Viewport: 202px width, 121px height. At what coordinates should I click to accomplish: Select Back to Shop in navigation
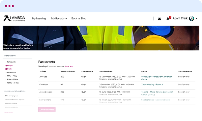(79, 18)
